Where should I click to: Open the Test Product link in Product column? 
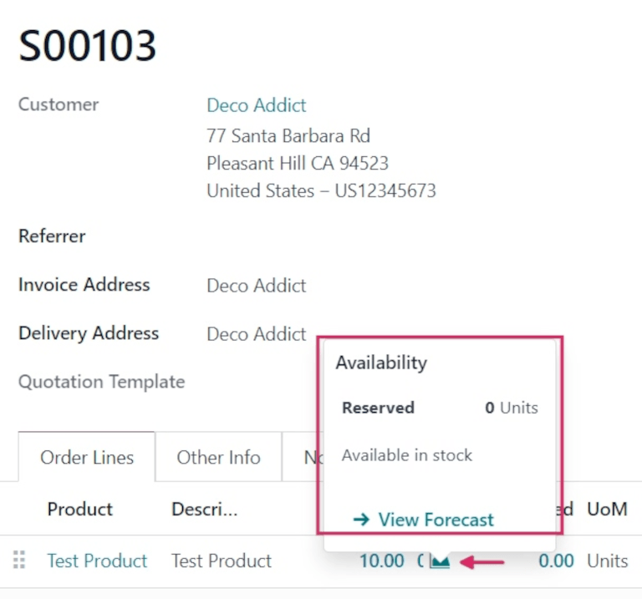tap(97, 561)
